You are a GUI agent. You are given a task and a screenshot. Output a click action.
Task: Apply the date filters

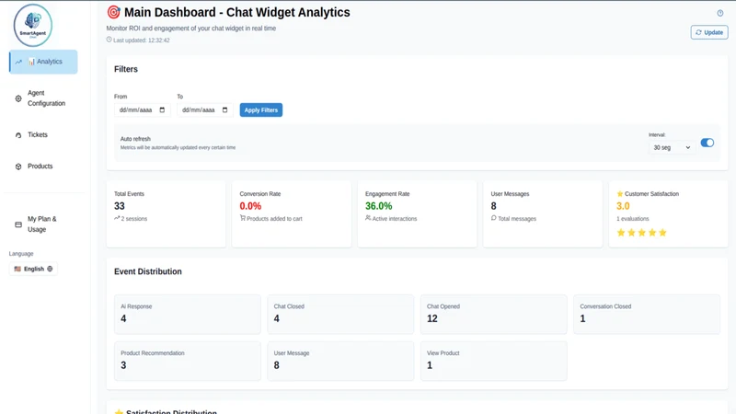(261, 109)
